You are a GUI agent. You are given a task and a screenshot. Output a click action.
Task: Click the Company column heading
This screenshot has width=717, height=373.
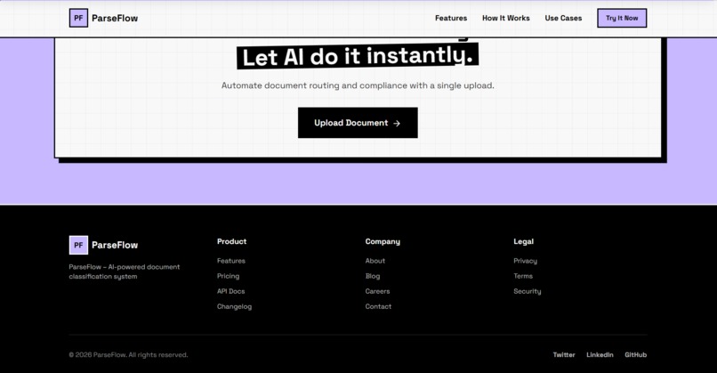click(x=383, y=241)
